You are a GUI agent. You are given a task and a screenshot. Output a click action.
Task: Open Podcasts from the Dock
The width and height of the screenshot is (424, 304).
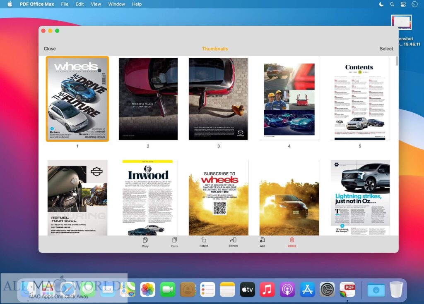coord(287,290)
